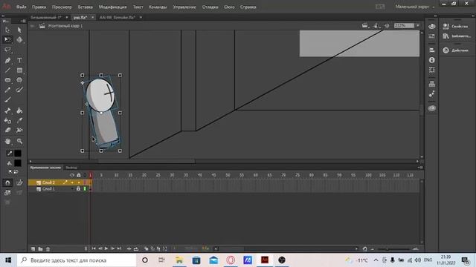Viewport: 476px width, 267px height.
Task: Toggle lock dot on Слой 2 layer
Action: tap(79, 182)
